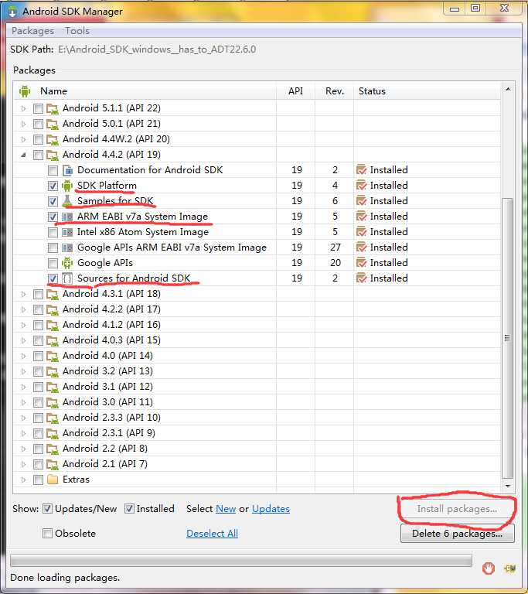528x594 pixels.
Task: Click the Extras folder icon
Action: pyautogui.click(x=53, y=480)
